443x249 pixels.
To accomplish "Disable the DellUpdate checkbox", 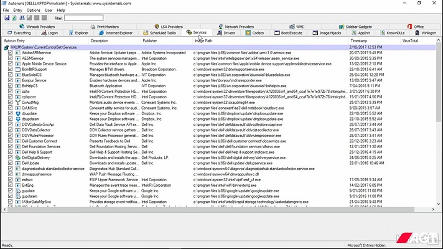I will tap(10, 163).
